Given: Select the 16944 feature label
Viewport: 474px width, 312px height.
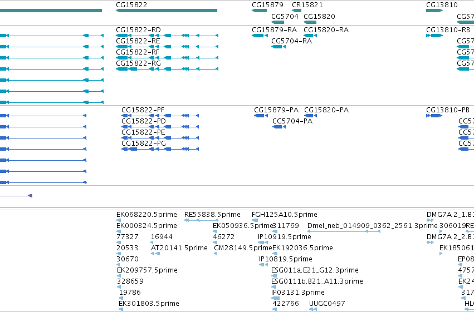Looking at the screenshot, I should [162, 237].
